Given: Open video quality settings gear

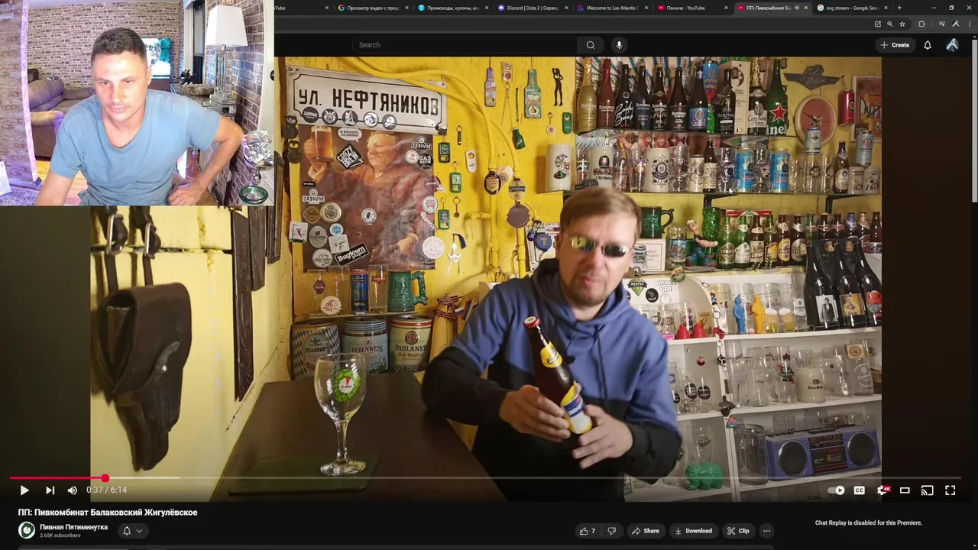Looking at the screenshot, I should click(882, 490).
